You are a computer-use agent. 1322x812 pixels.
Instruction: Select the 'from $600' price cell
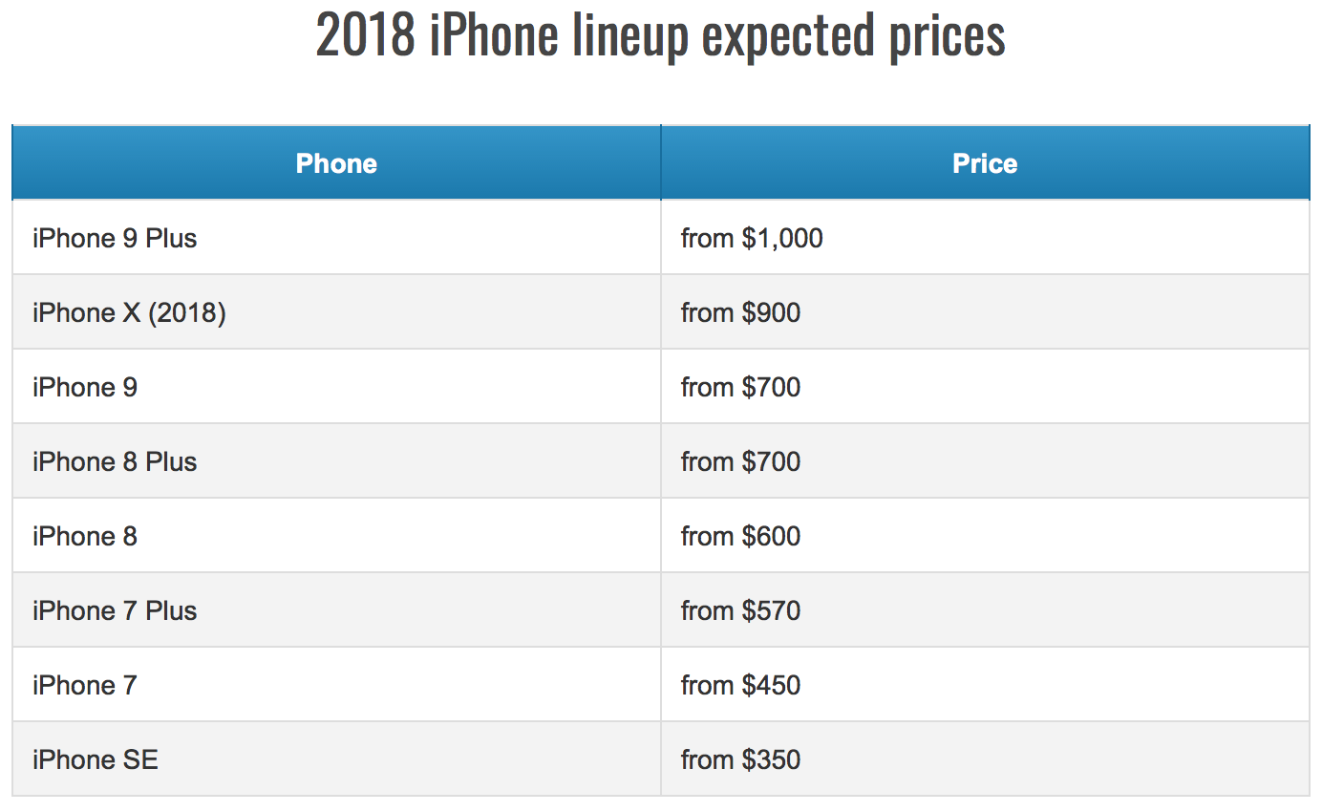click(740, 536)
